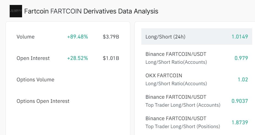This screenshot has width=255, height=135.
Task: Click the 1.8739 positions ratio value
Action: click(x=240, y=122)
